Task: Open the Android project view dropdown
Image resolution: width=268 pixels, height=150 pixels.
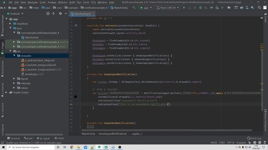Action: pos(15,13)
